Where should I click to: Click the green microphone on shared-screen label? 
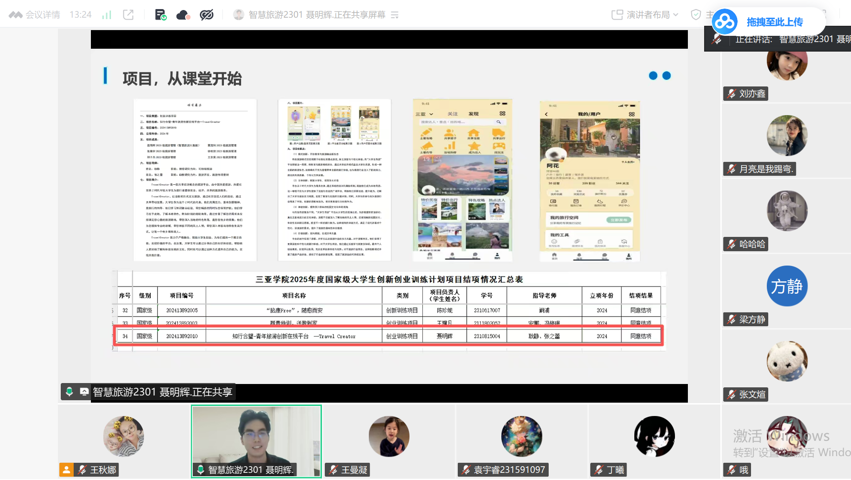coord(69,392)
